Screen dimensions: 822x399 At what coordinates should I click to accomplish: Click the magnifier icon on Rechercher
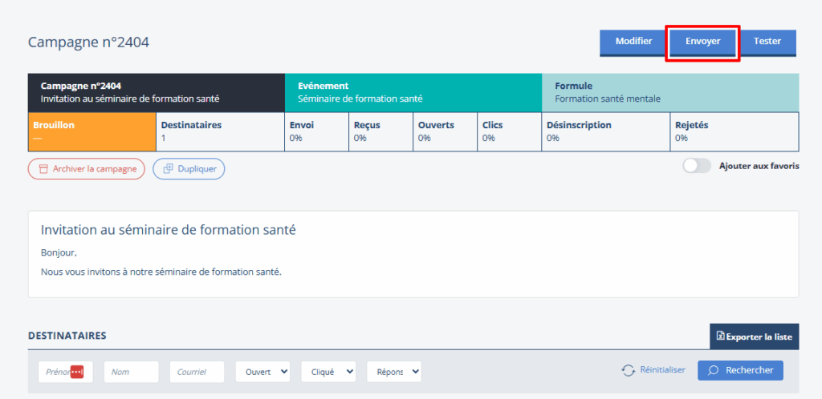click(713, 370)
